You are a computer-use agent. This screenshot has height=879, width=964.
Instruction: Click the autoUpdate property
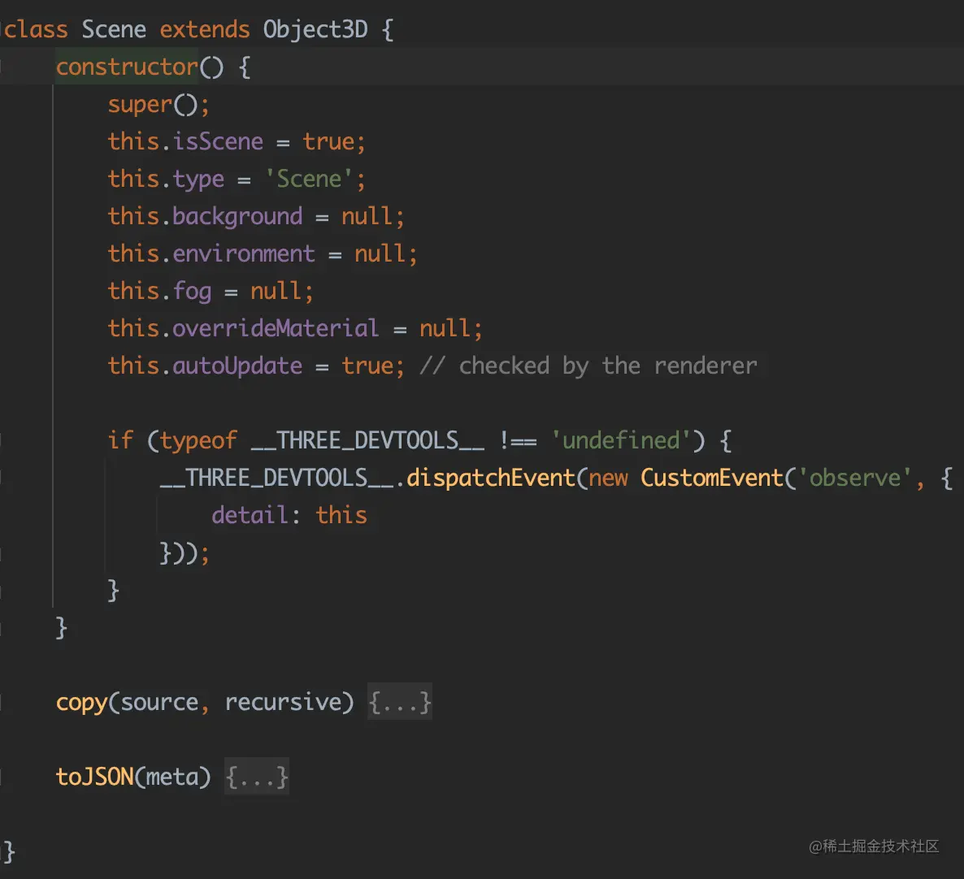click(237, 366)
